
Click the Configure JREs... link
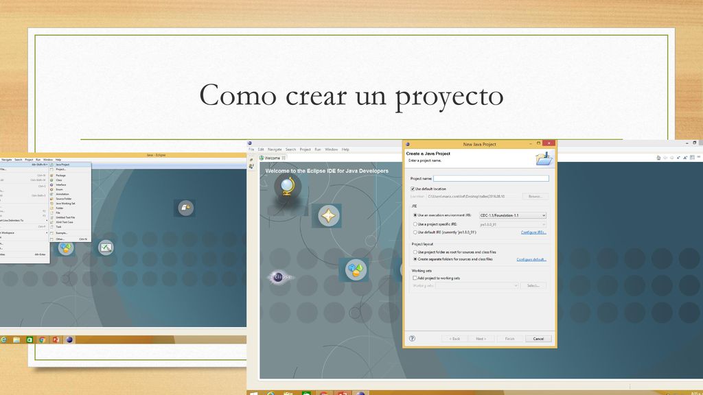(x=533, y=232)
